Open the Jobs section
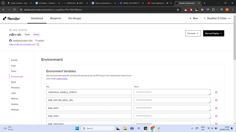This screenshot has width=236, height=132. (x=13, y=93)
